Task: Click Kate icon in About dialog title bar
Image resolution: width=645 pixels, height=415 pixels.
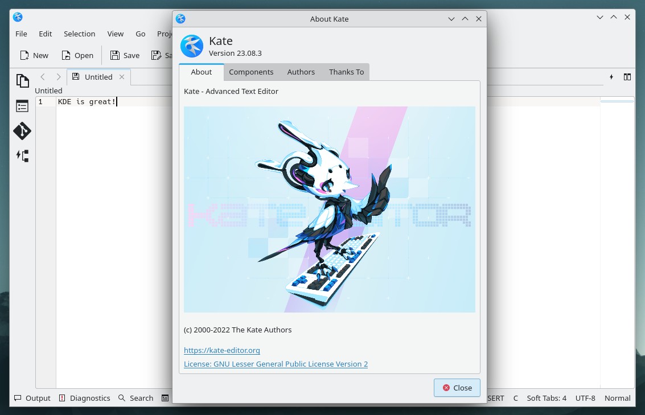Action: coord(180,19)
